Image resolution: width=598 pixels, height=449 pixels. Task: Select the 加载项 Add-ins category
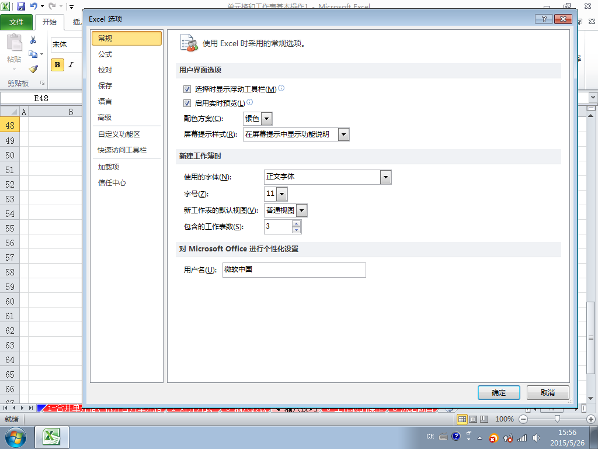point(127,167)
